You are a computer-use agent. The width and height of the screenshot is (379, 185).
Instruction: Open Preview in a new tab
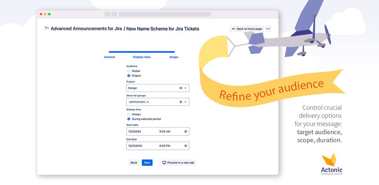pos(178,163)
